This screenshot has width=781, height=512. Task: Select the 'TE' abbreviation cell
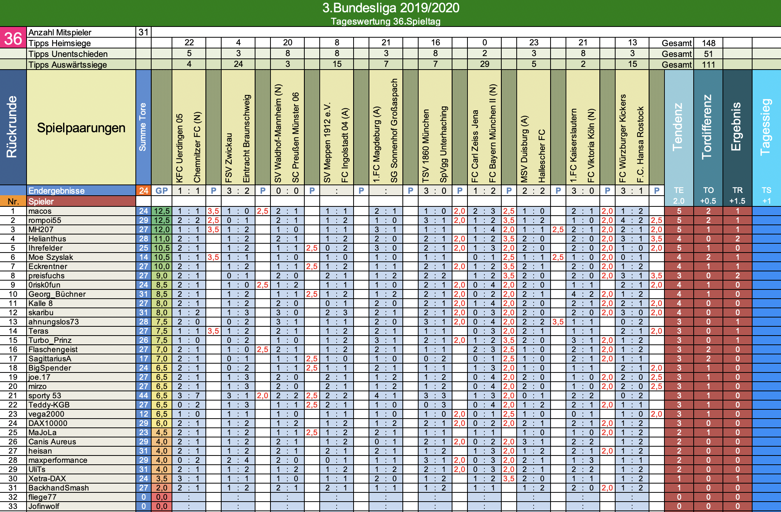coord(679,190)
